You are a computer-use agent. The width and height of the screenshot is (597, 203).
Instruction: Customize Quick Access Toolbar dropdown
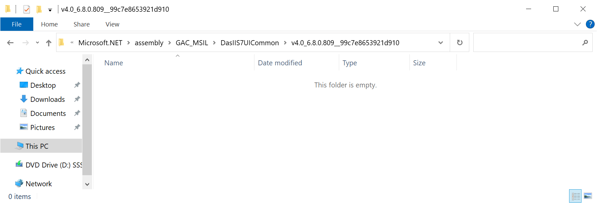pyautogui.click(x=50, y=10)
